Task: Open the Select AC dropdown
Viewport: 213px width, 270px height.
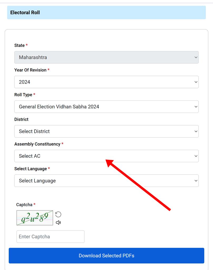Action: (x=106, y=156)
